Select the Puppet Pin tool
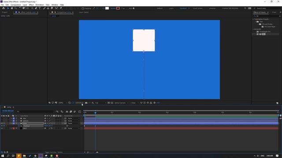The width and height of the screenshot is (282, 158). tap(61, 8)
